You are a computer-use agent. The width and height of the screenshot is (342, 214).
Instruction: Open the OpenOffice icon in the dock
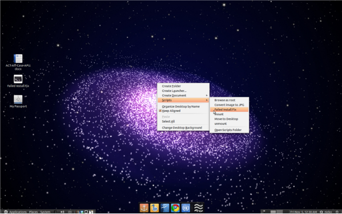pyautogui.click(x=165, y=208)
